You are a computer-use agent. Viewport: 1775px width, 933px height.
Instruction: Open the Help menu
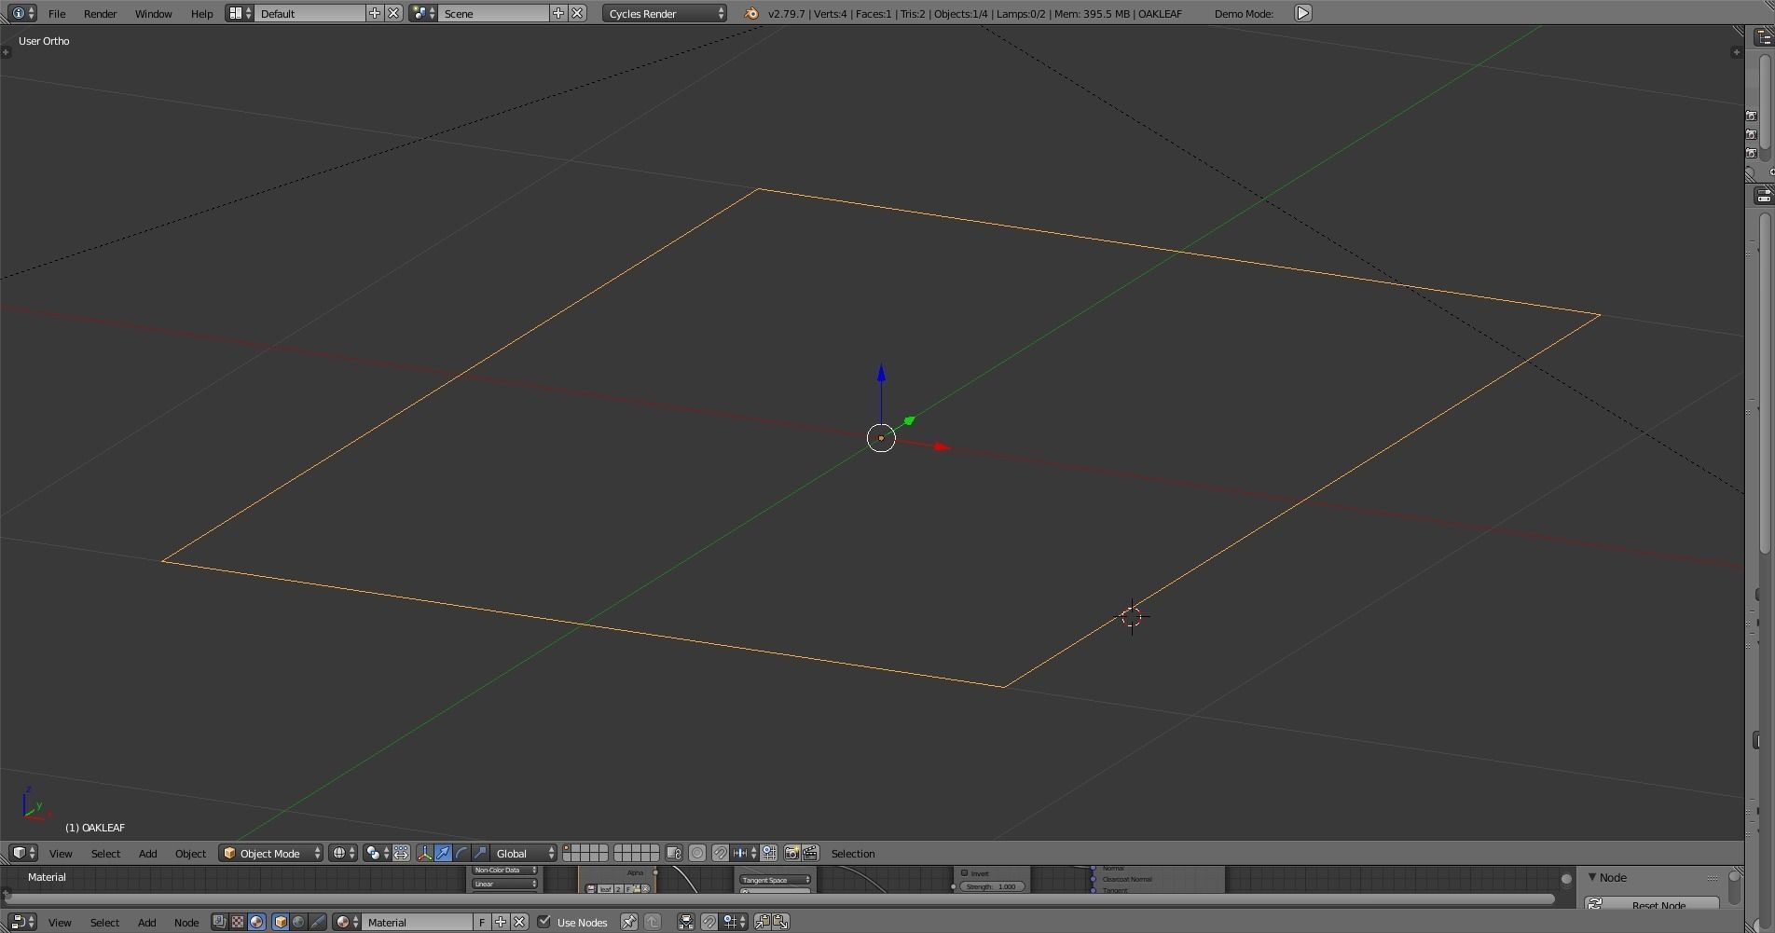(x=201, y=14)
